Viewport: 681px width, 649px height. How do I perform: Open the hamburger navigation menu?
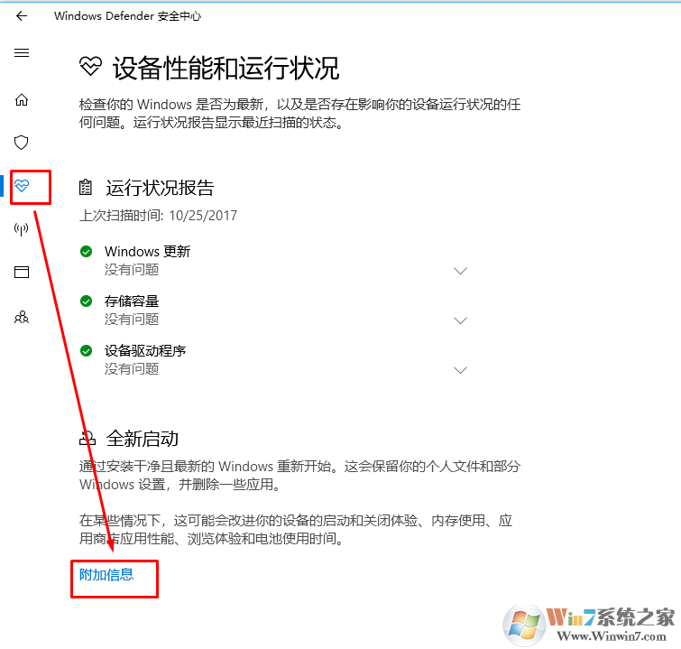click(x=22, y=53)
